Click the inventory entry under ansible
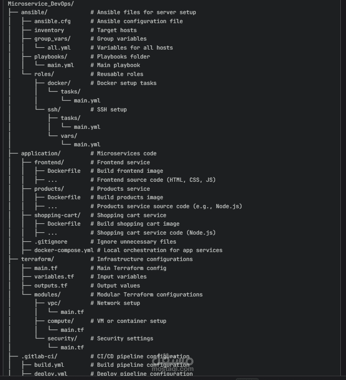Screen dimensions: 346x380 pyautogui.click(x=49, y=30)
